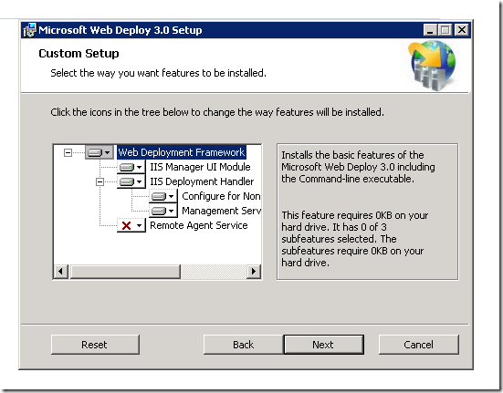Proceed with the Next button
This screenshot has width=503, height=393.
click(324, 345)
